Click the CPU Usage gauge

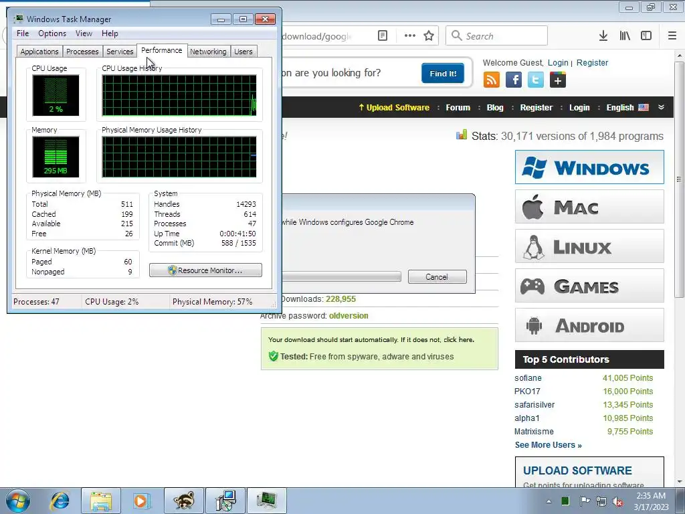56,95
